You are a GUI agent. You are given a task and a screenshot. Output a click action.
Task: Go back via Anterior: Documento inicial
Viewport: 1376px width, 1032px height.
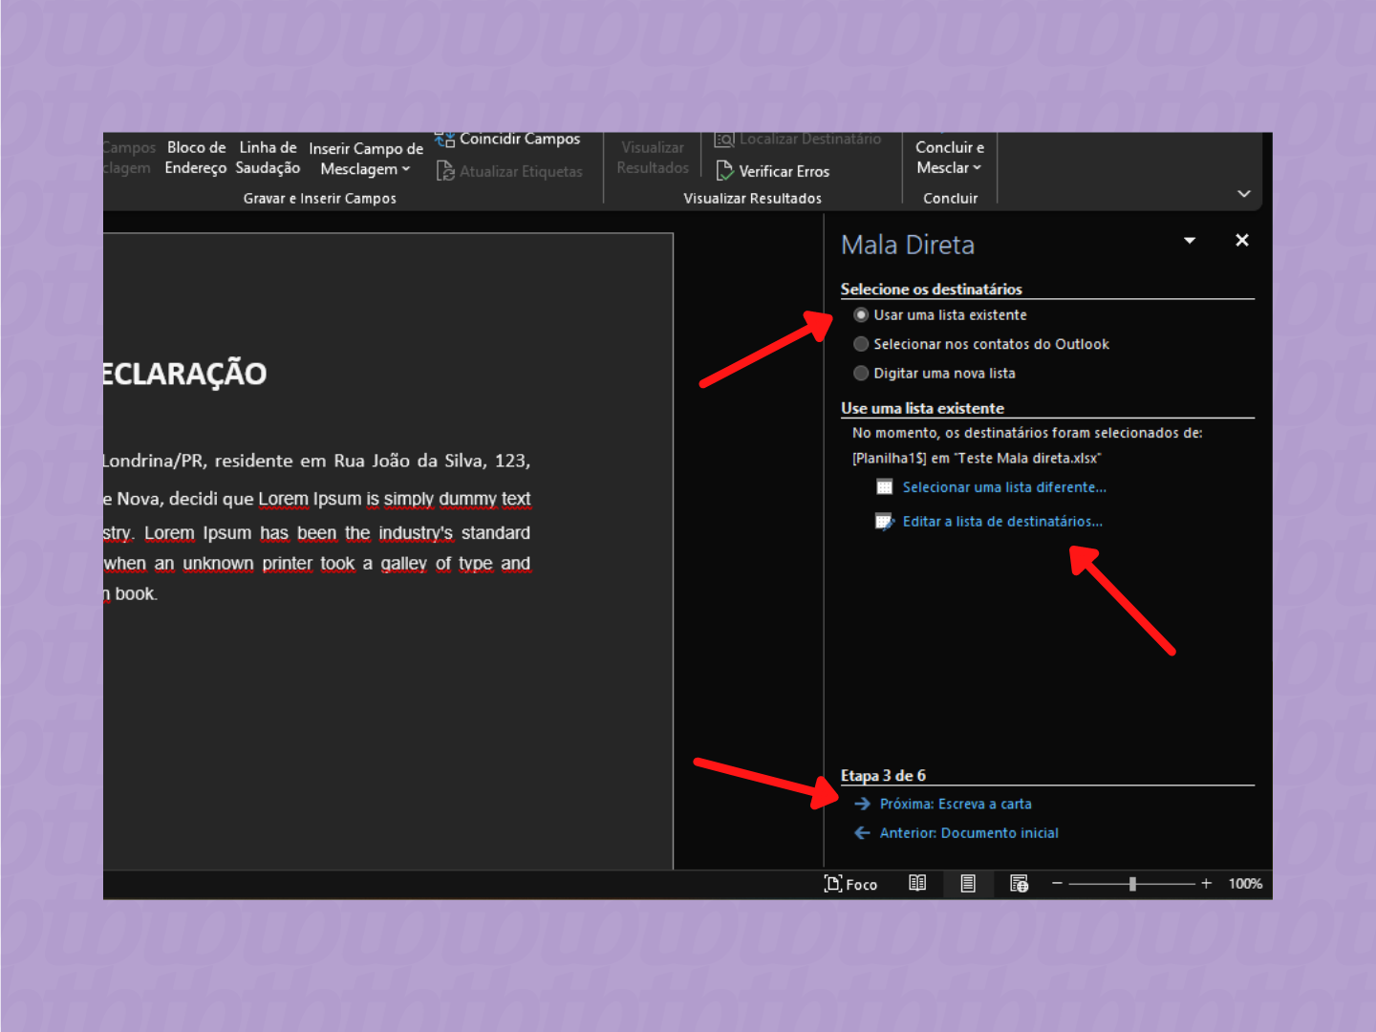pyautogui.click(x=968, y=832)
